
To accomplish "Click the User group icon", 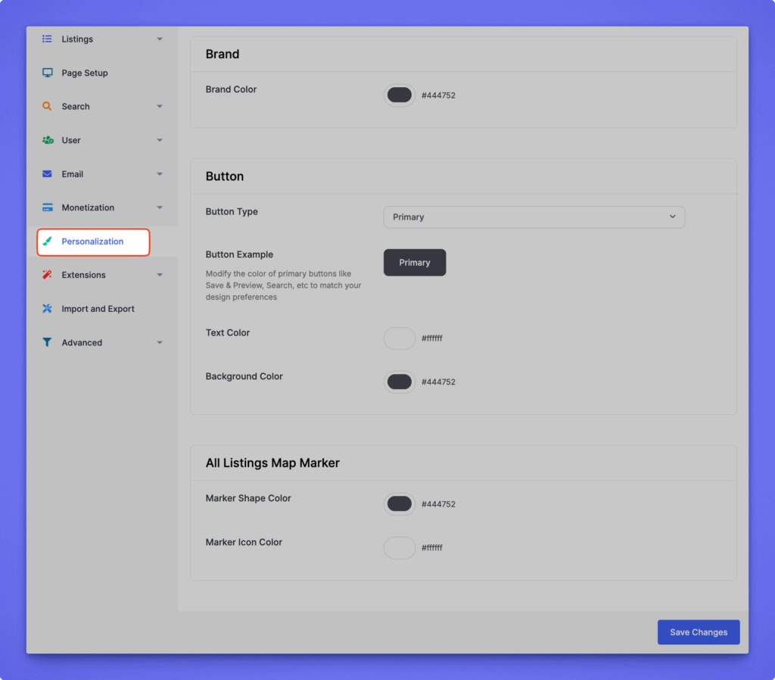I will click(47, 141).
